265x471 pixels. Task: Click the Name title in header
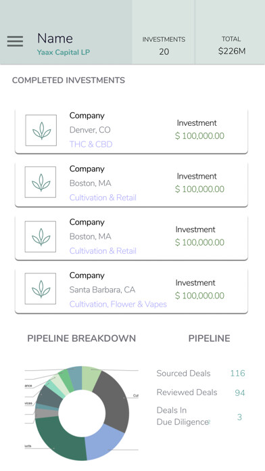tap(55, 39)
